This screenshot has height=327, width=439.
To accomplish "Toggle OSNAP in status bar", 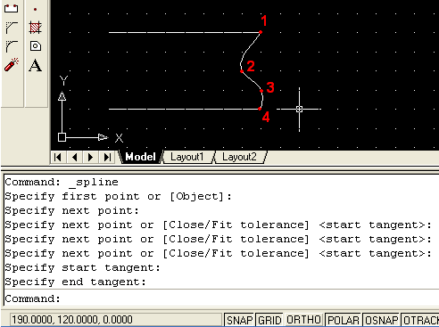I will [382, 320].
